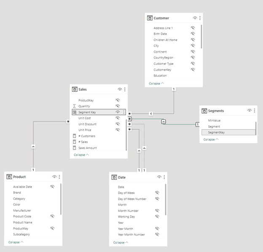Select the # Customers measure
Image resolution: width=263 pixels, height=252 pixels.
pyautogui.click(x=87, y=136)
